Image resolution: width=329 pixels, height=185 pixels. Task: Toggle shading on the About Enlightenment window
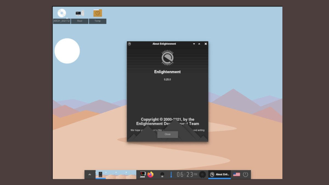click(199, 44)
